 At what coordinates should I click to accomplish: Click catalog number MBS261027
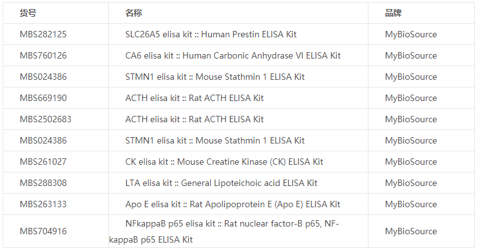[x=43, y=162]
